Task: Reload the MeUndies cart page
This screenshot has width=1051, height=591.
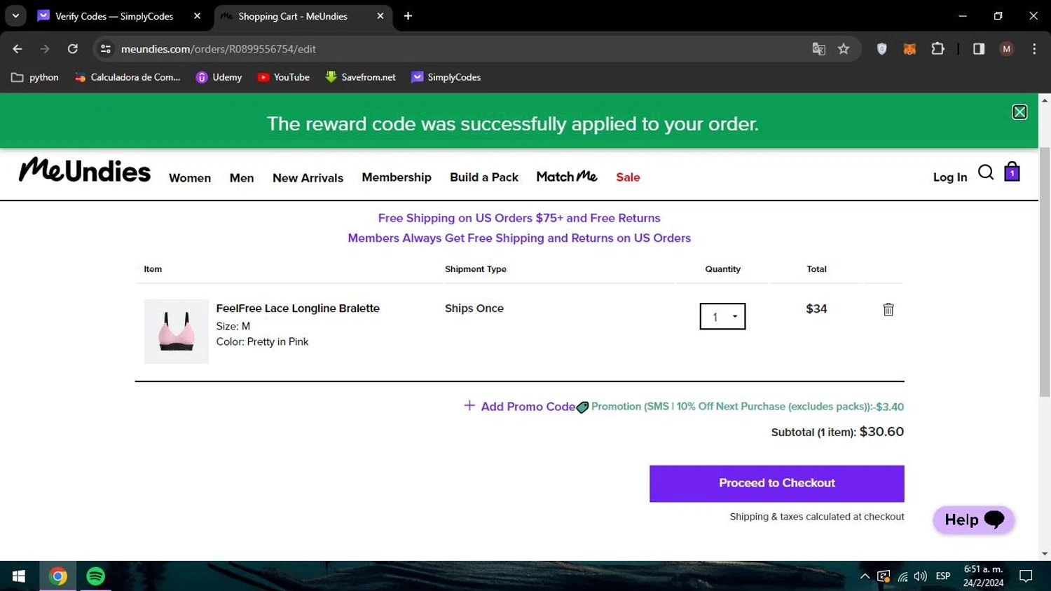Action: (72, 48)
